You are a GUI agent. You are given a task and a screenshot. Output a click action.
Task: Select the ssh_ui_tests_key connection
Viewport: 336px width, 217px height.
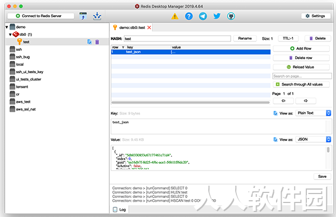30,72
